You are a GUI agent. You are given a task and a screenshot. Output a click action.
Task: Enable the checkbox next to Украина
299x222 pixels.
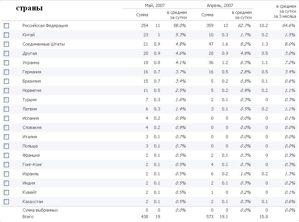[x=6, y=63]
